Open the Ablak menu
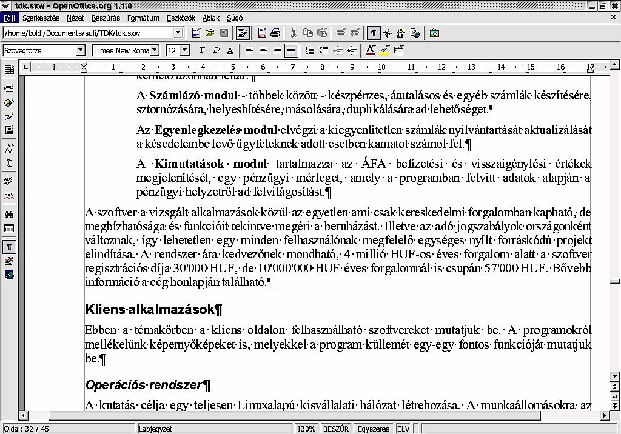Viewport: 621px width, 434px height. 210,18
